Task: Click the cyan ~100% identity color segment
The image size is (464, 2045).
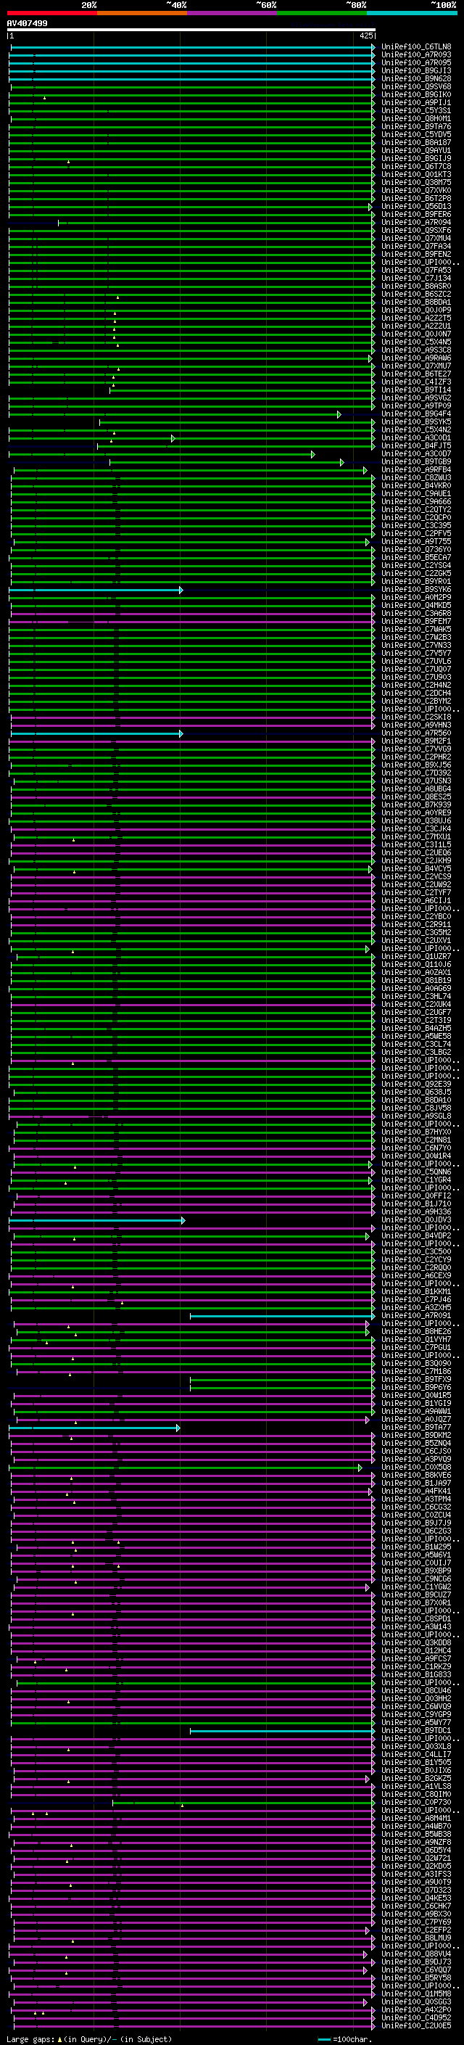Action: [412, 13]
